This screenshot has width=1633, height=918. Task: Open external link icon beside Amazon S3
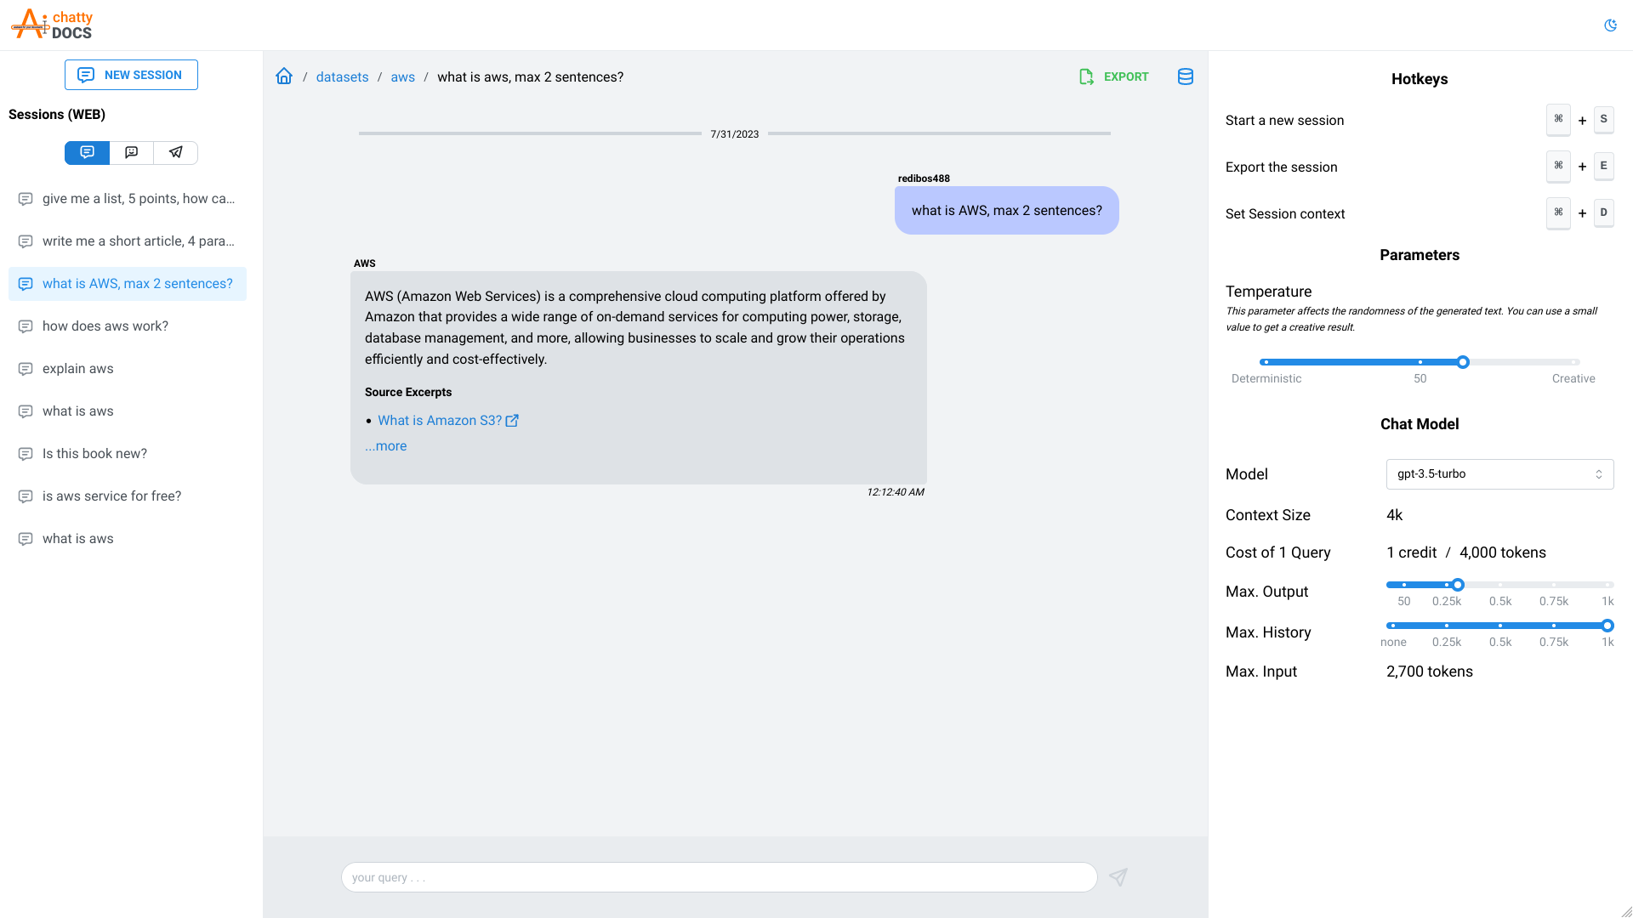click(512, 421)
